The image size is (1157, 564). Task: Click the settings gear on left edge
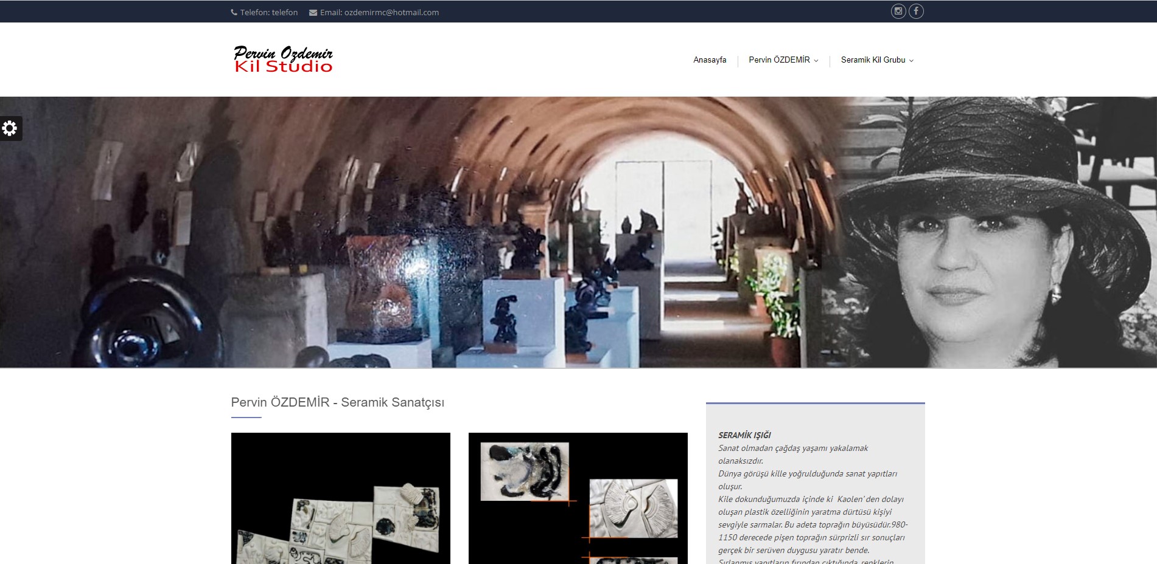(x=10, y=128)
